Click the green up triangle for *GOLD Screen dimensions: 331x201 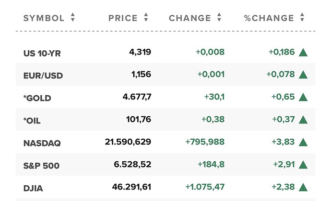click(x=303, y=97)
